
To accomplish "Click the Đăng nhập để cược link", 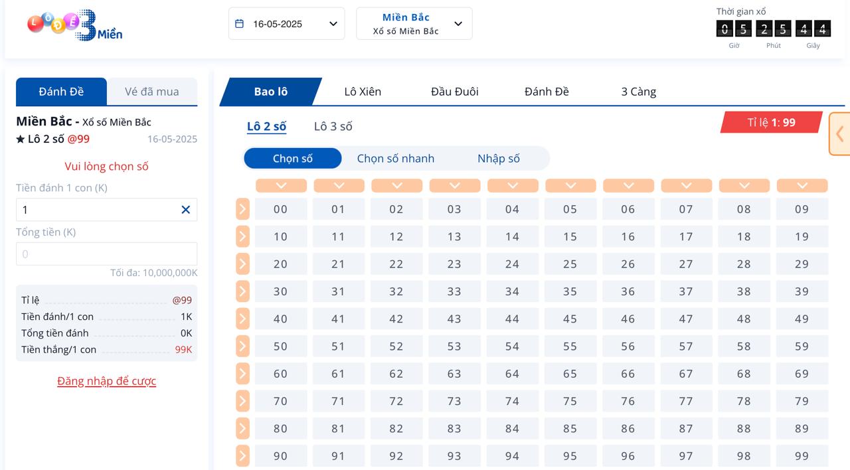I will click(107, 381).
